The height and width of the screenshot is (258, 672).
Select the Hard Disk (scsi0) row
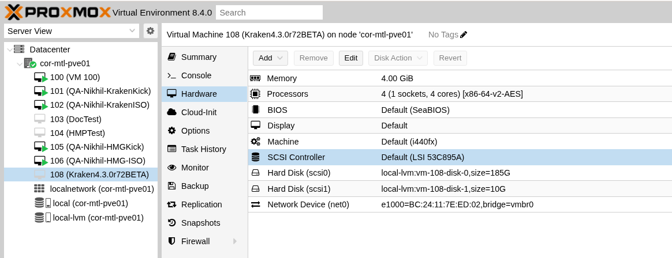pos(460,173)
